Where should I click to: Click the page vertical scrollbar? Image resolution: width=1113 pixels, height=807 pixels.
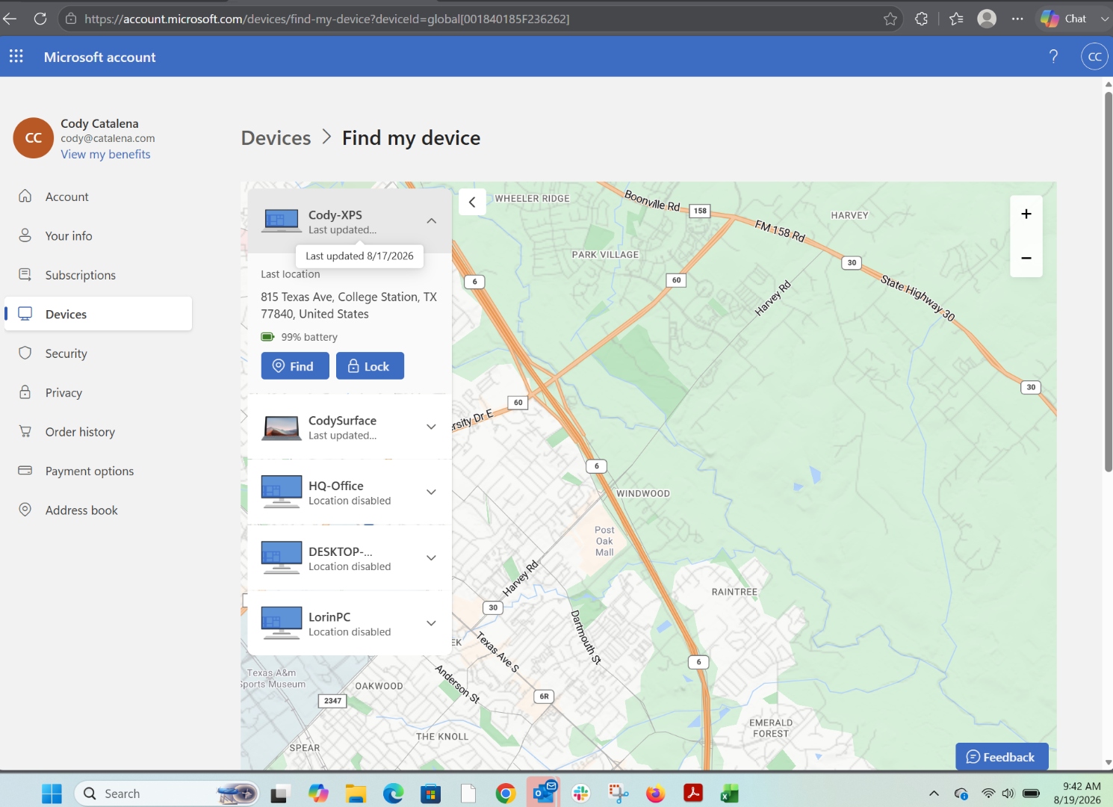[1109, 281]
